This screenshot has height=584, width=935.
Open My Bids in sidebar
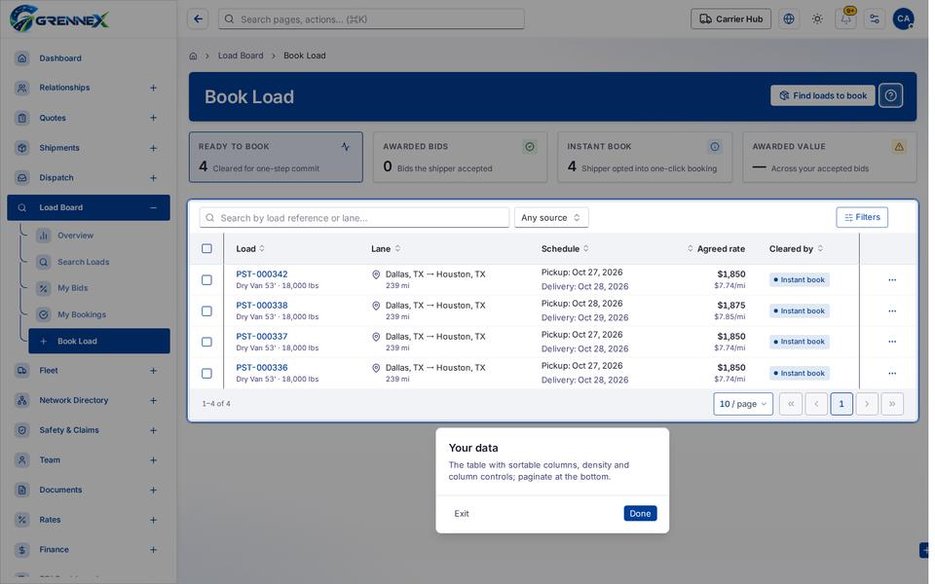99,288
